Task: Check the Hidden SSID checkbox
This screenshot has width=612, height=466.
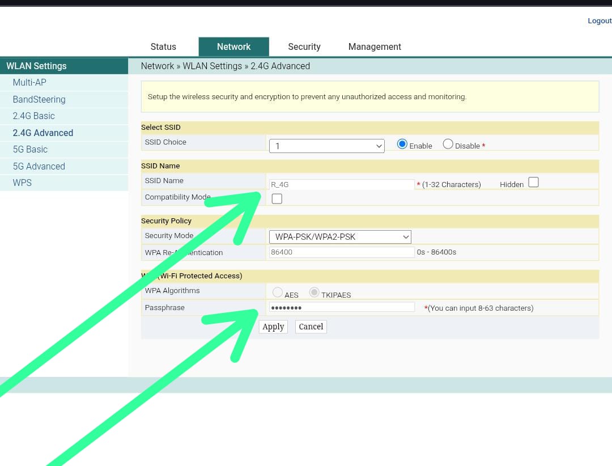Action: pos(533,181)
